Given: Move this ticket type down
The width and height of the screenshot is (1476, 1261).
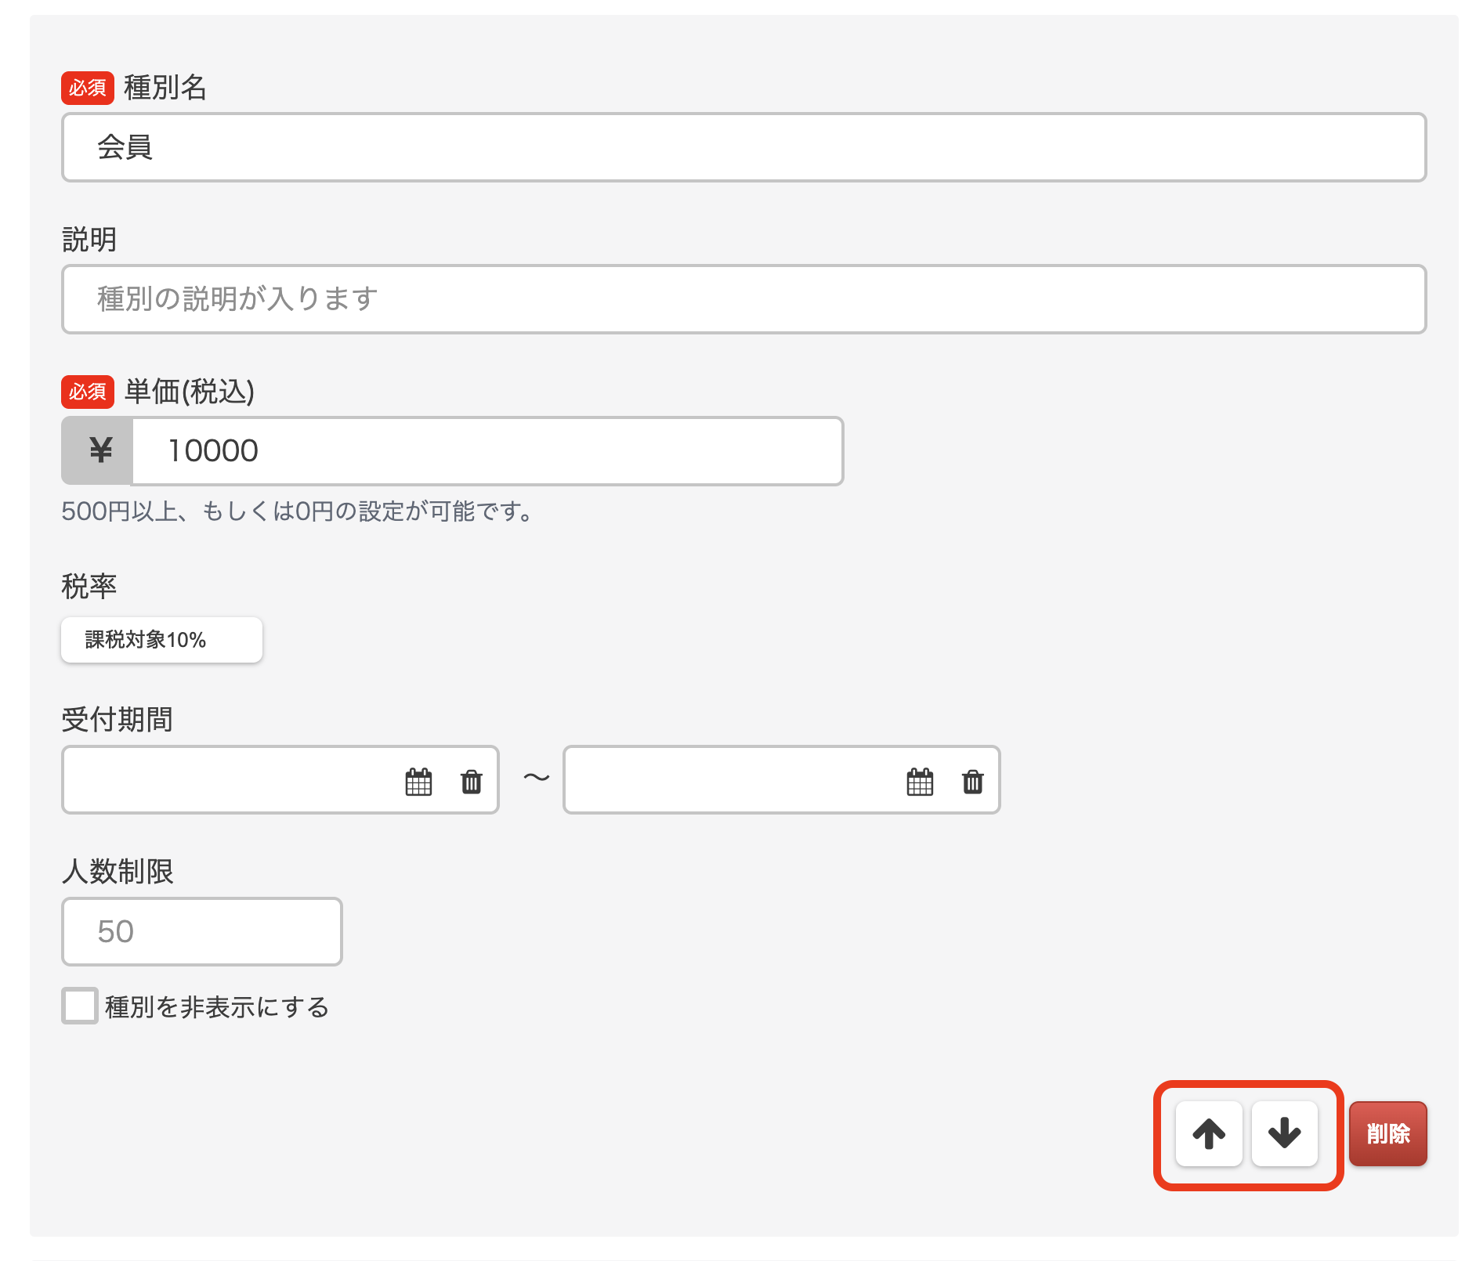Looking at the screenshot, I should pyautogui.click(x=1284, y=1133).
